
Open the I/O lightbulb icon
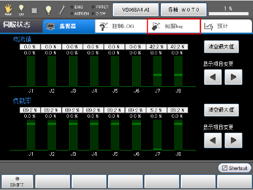tap(21, 10)
